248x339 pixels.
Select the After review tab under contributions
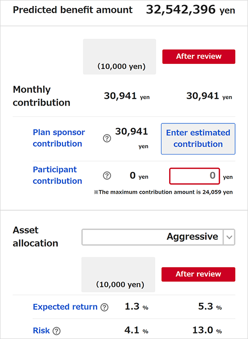(x=199, y=56)
